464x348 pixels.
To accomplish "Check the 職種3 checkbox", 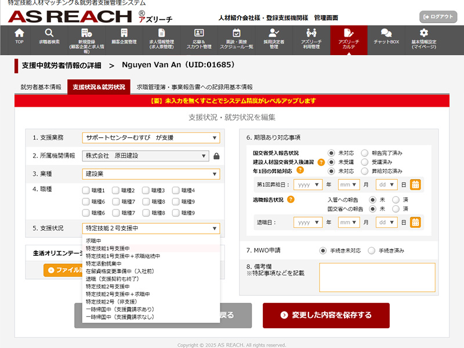I will pos(146,190).
